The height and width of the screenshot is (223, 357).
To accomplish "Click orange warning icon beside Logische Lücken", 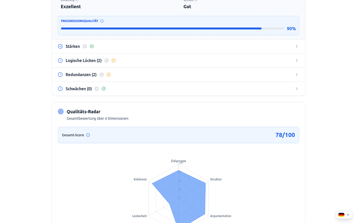I will point(113,61).
